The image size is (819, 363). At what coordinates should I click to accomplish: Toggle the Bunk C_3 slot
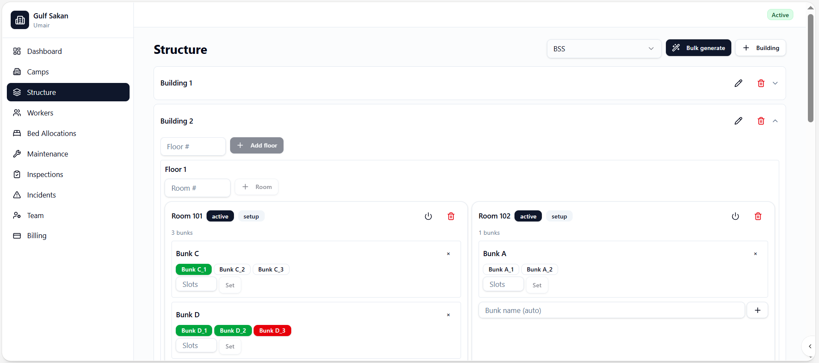(271, 269)
